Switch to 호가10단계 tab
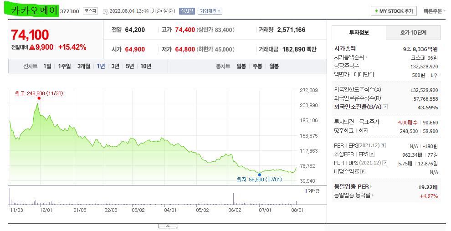 tap(413, 32)
